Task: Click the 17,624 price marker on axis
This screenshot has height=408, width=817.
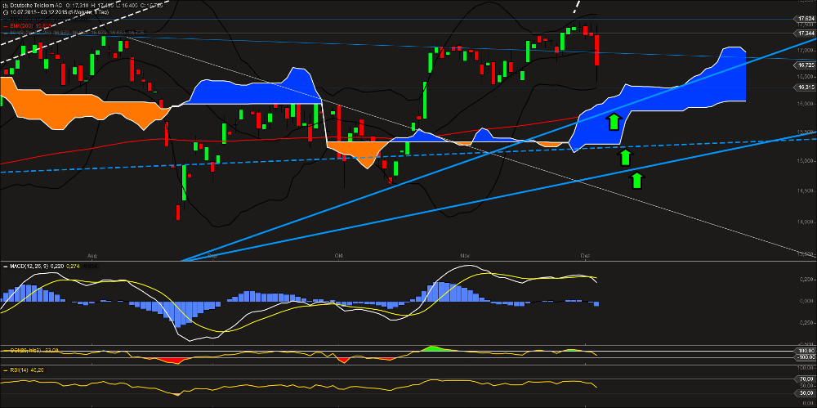Action: coord(806,18)
